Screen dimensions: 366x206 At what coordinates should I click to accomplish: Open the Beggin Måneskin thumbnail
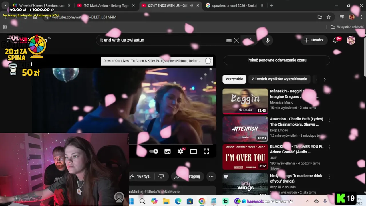tap(245, 102)
